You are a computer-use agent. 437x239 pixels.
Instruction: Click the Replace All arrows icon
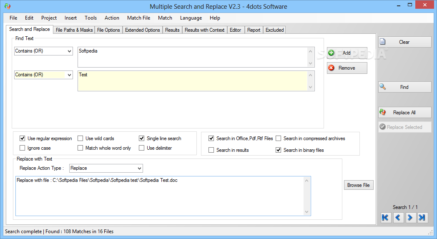[383, 112]
